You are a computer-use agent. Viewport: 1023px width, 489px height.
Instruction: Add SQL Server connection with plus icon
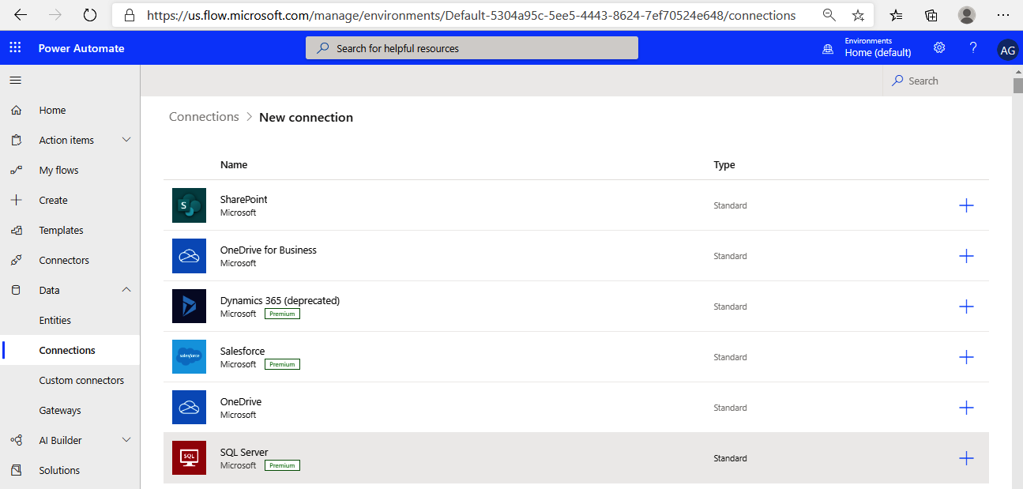[966, 458]
